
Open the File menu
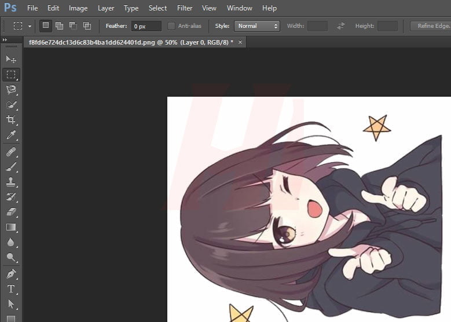(x=32, y=8)
